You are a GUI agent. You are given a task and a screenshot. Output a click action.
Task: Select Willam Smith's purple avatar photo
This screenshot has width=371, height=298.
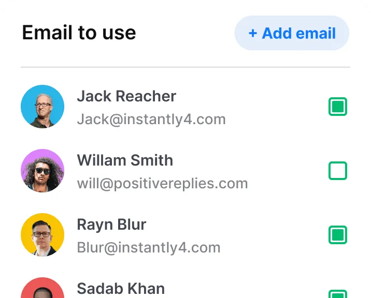[x=42, y=171]
